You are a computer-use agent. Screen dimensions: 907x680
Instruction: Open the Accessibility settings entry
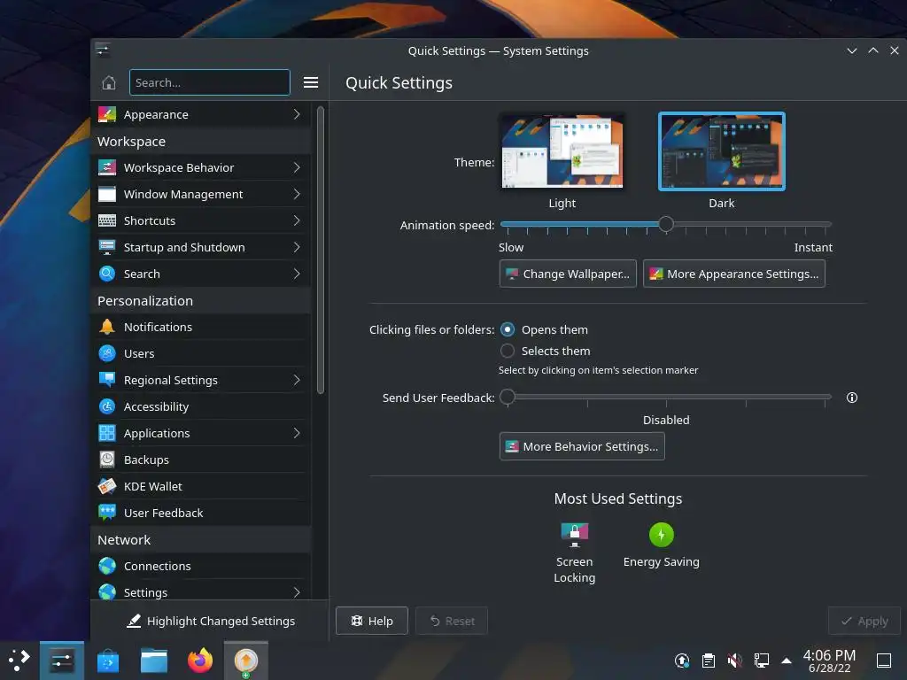pyautogui.click(x=201, y=406)
